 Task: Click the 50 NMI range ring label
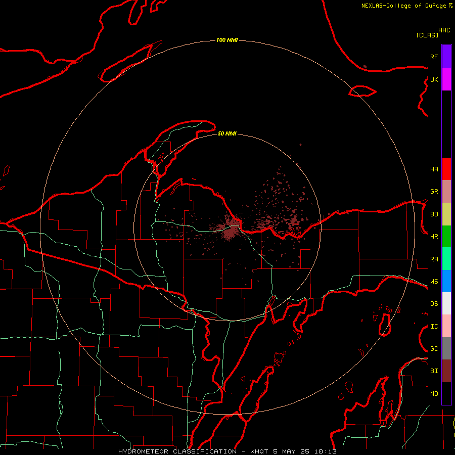(227, 133)
